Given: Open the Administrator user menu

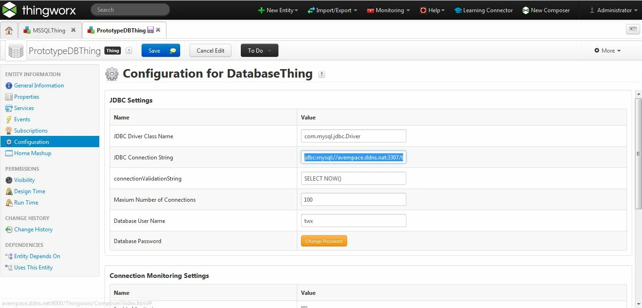Looking at the screenshot, I should tap(613, 10).
